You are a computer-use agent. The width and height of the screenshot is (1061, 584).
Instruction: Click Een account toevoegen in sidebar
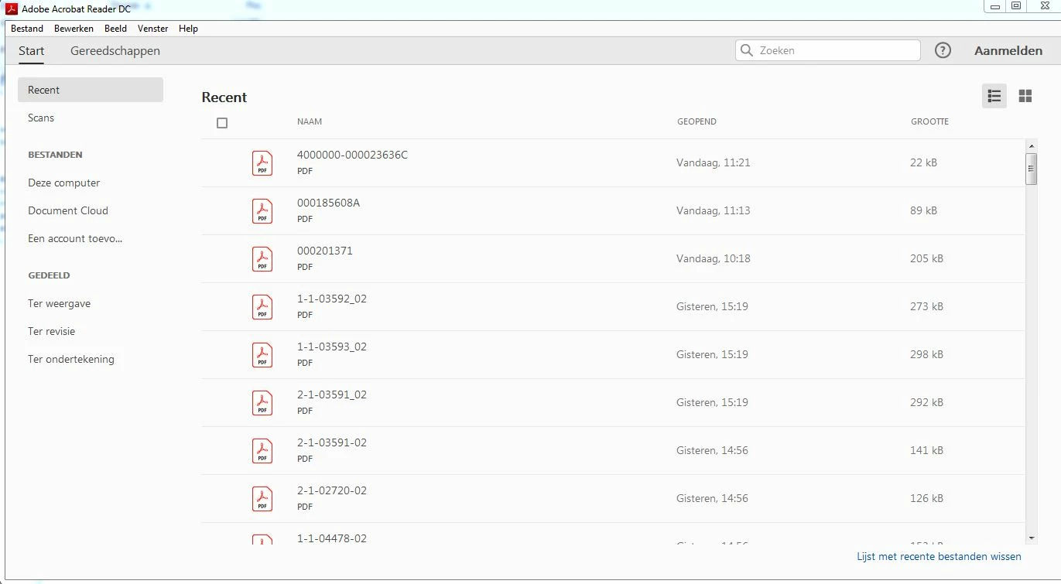point(75,238)
